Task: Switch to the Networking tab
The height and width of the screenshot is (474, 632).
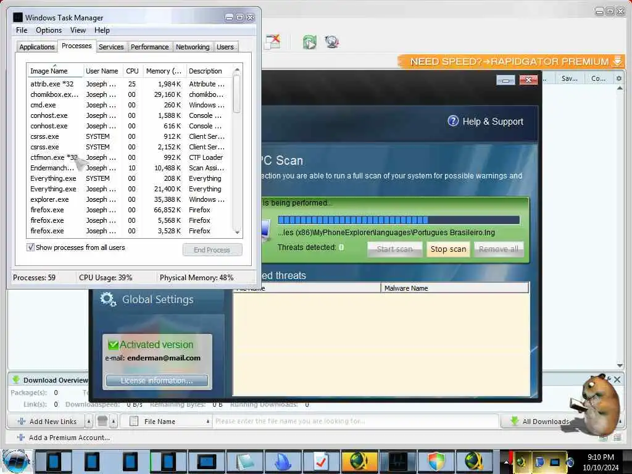Action: pos(193,47)
